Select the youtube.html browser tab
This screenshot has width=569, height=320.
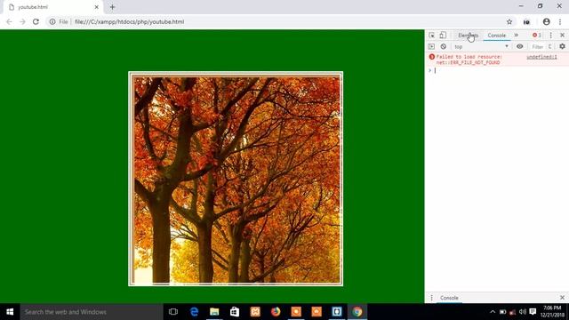click(x=52, y=7)
